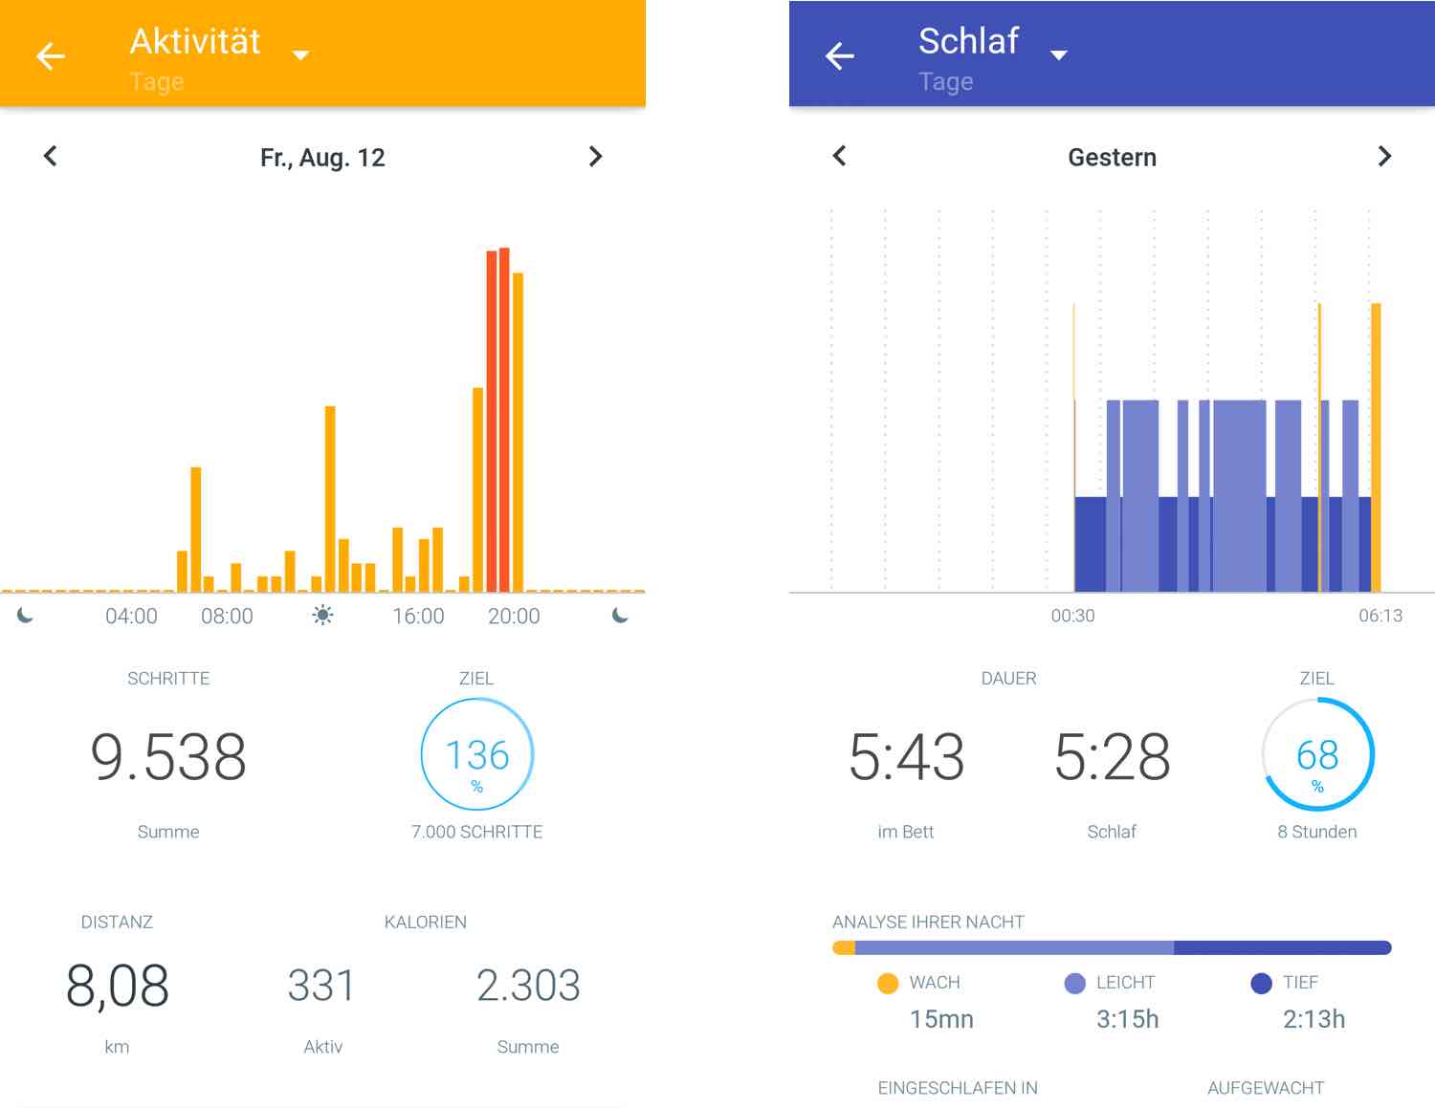Screen dimensions: 1435x1108
Task: Tap the sleep phase analysis bar
Action: [x=1112, y=947]
